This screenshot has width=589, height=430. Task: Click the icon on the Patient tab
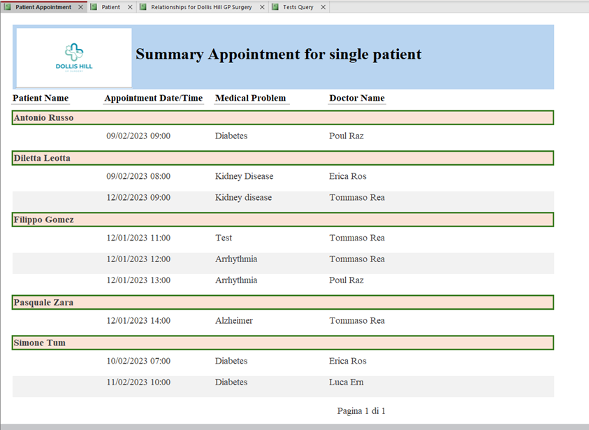pyautogui.click(x=94, y=7)
